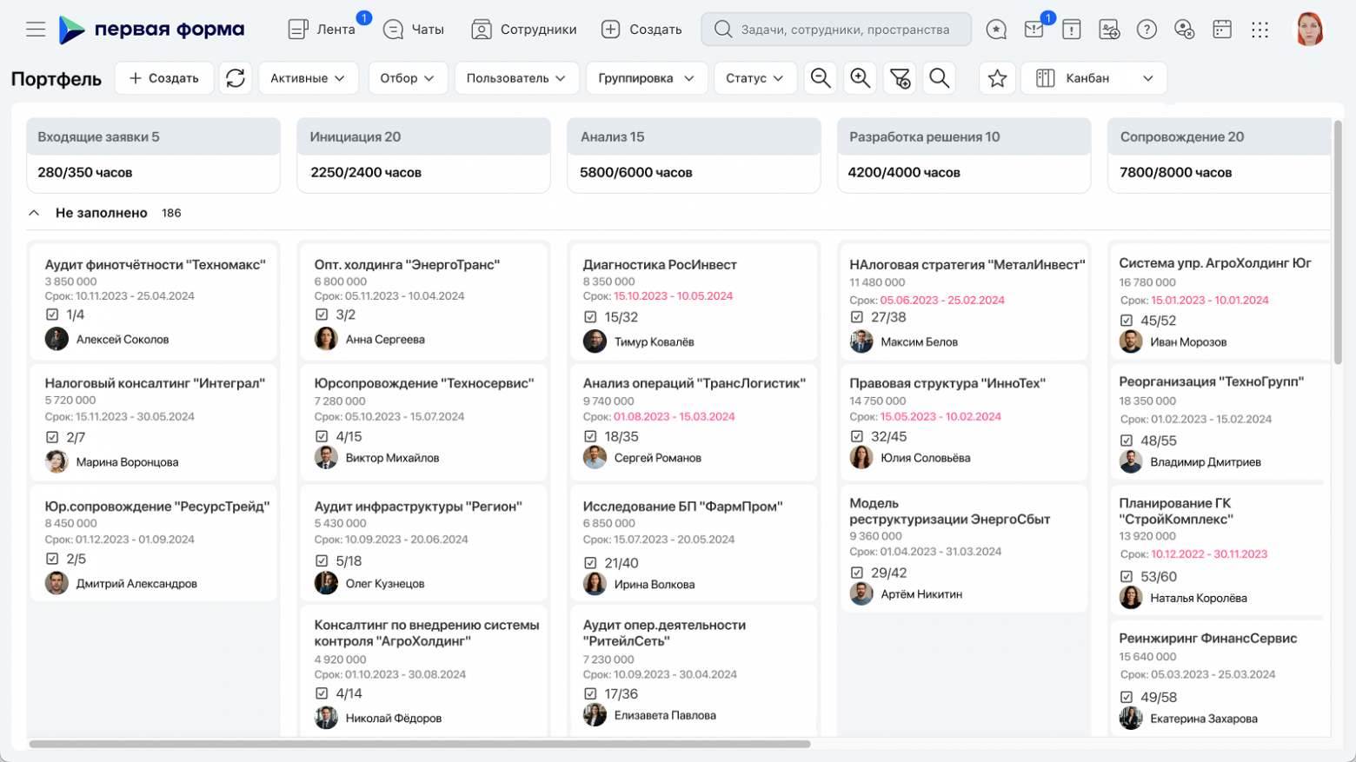Open the Активные dropdown
The height and width of the screenshot is (762, 1356).
(307, 78)
